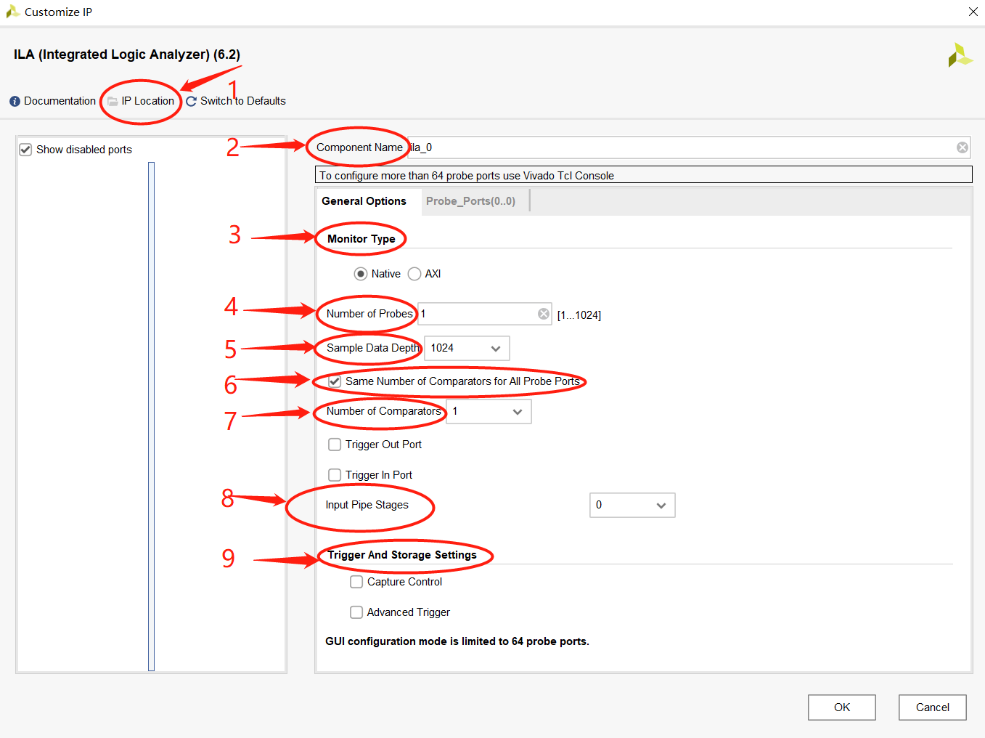Click the Monitor Type section heading

click(361, 239)
